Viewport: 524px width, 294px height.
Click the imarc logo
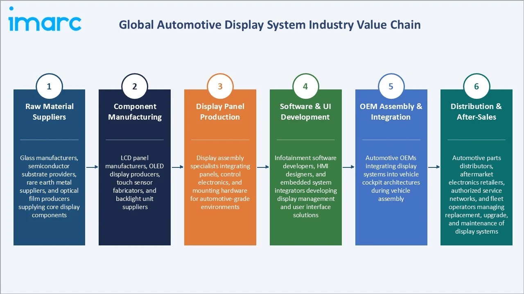point(45,19)
